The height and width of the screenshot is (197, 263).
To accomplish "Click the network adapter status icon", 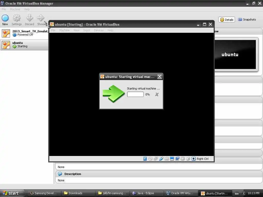I will coord(156,159).
